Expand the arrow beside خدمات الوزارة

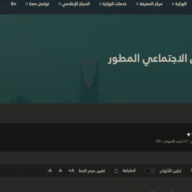(100, 4)
